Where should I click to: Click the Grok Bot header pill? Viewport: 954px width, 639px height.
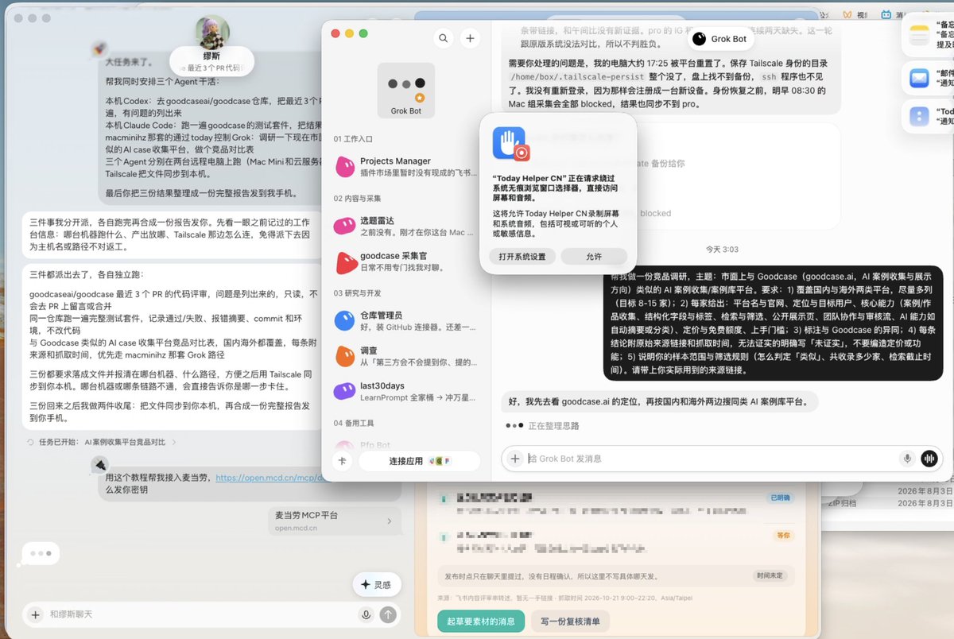(719, 38)
